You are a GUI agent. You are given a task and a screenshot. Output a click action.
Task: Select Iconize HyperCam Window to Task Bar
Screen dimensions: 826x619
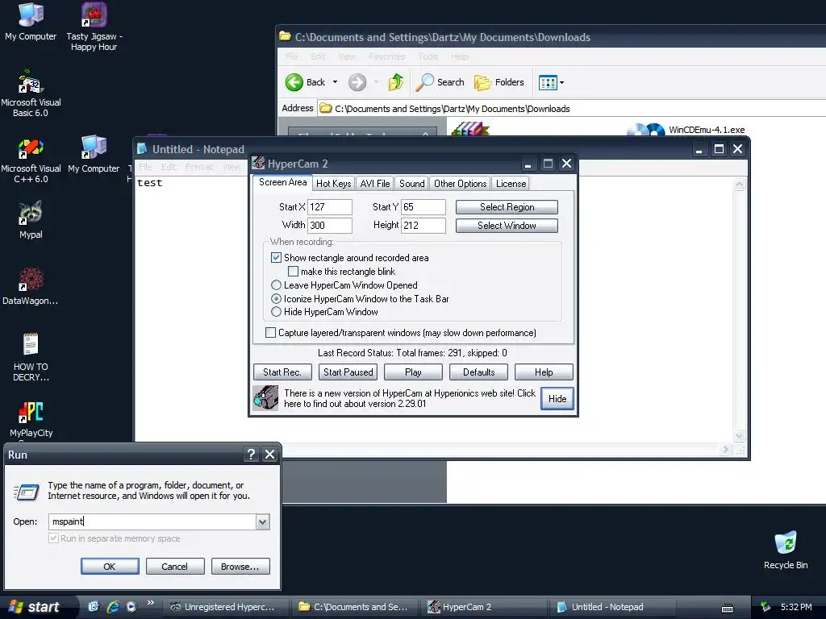(x=276, y=298)
